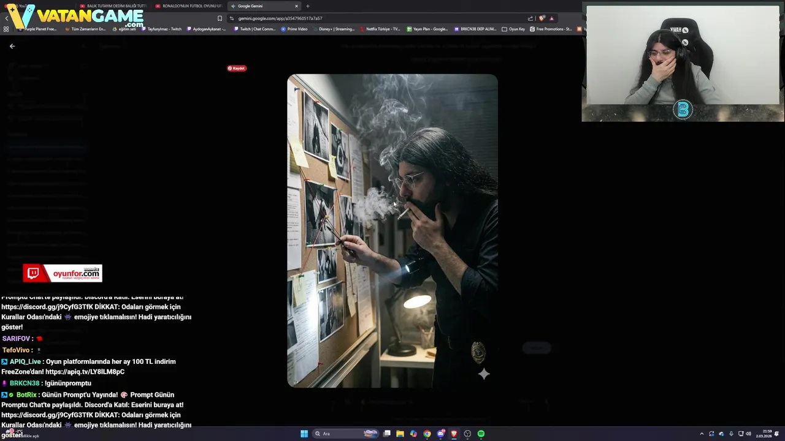Image resolution: width=785 pixels, height=441 pixels.
Task: Open Disney+ | Streaming bookmark
Action: pos(334,29)
